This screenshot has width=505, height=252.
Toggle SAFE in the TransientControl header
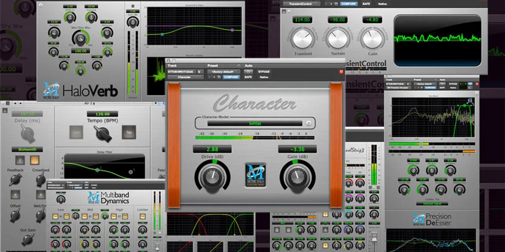point(366,4)
